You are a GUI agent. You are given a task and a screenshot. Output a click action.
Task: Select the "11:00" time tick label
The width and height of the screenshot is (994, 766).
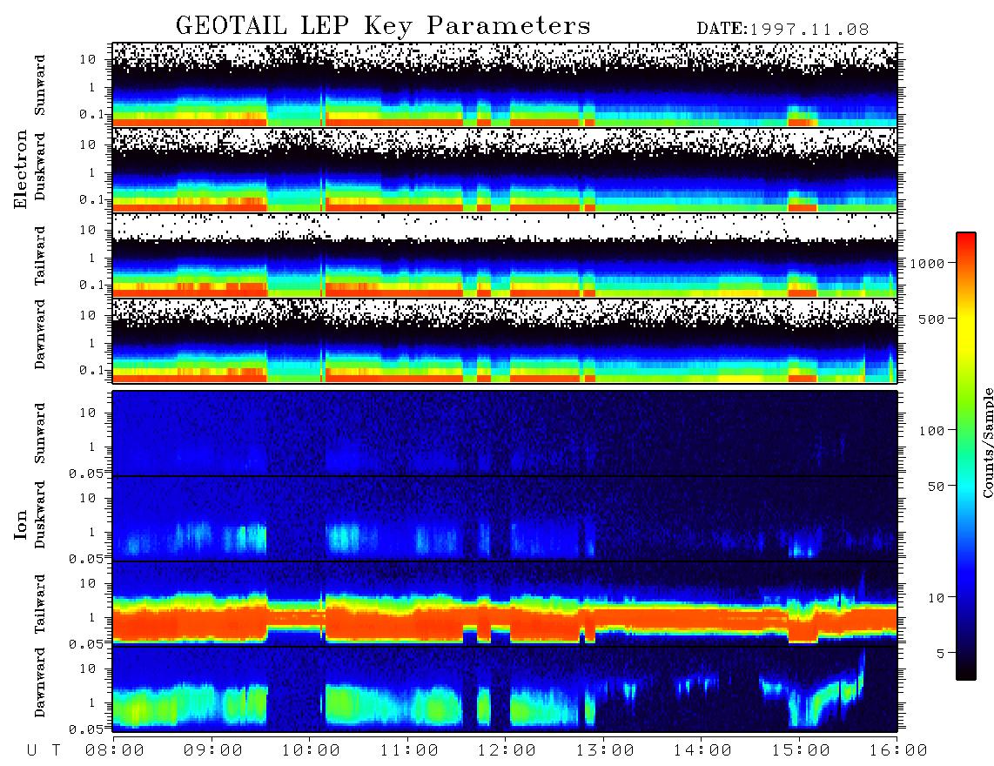pyautogui.click(x=409, y=750)
